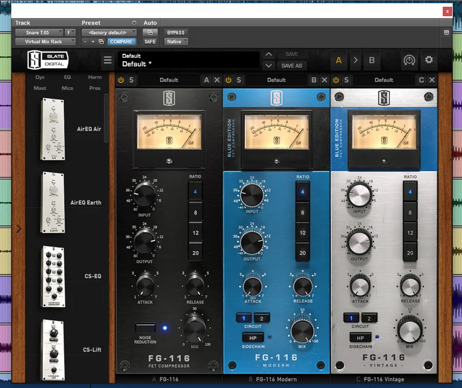Open the Snare T.05 track dropdown

pyautogui.click(x=39, y=32)
